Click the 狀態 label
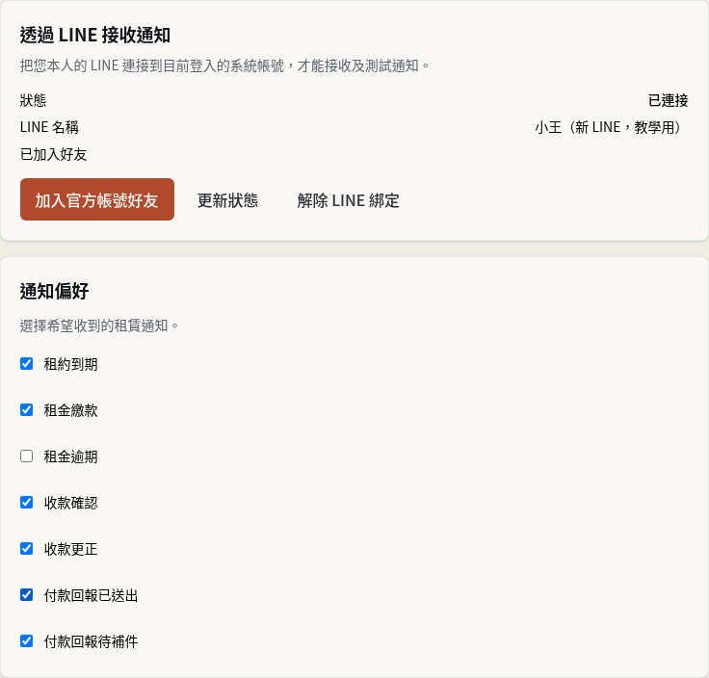 (33, 100)
